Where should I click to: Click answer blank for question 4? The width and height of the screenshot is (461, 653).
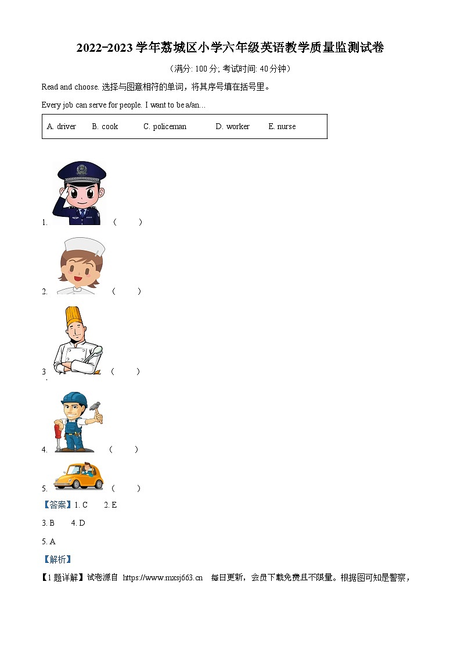point(124,449)
